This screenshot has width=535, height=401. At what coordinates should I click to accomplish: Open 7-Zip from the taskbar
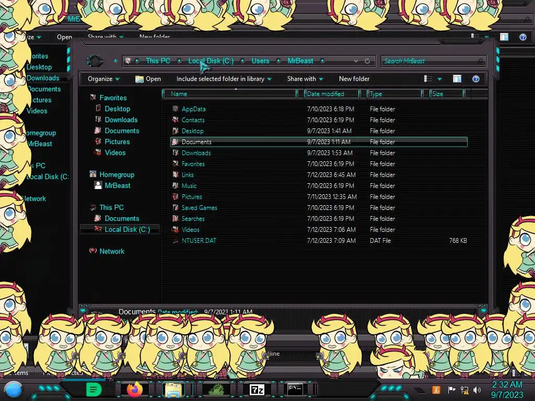pos(257,390)
